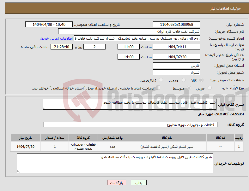The height and width of the screenshot is (191, 249).
Task: Click the نام کالا column header
Action: [x=167, y=138]
